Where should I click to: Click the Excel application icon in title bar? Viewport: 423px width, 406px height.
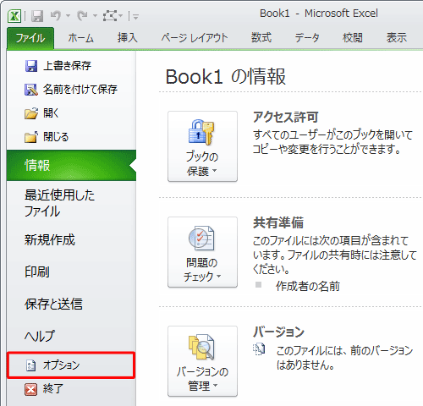click(14, 16)
